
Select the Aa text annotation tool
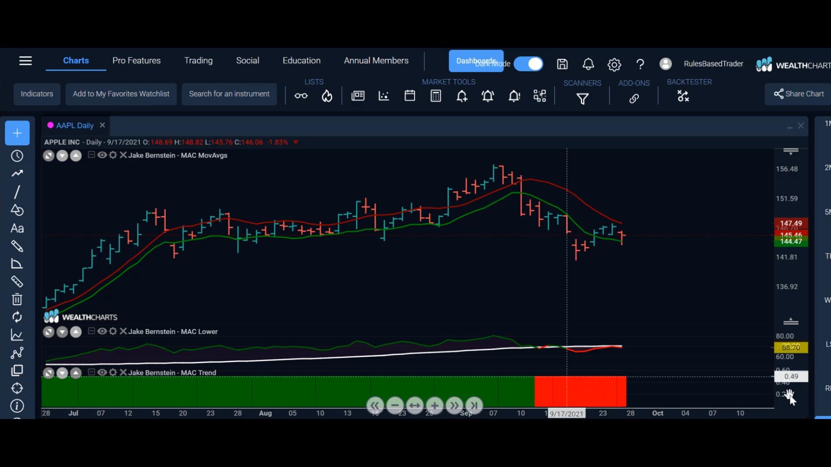pyautogui.click(x=17, y=228)
